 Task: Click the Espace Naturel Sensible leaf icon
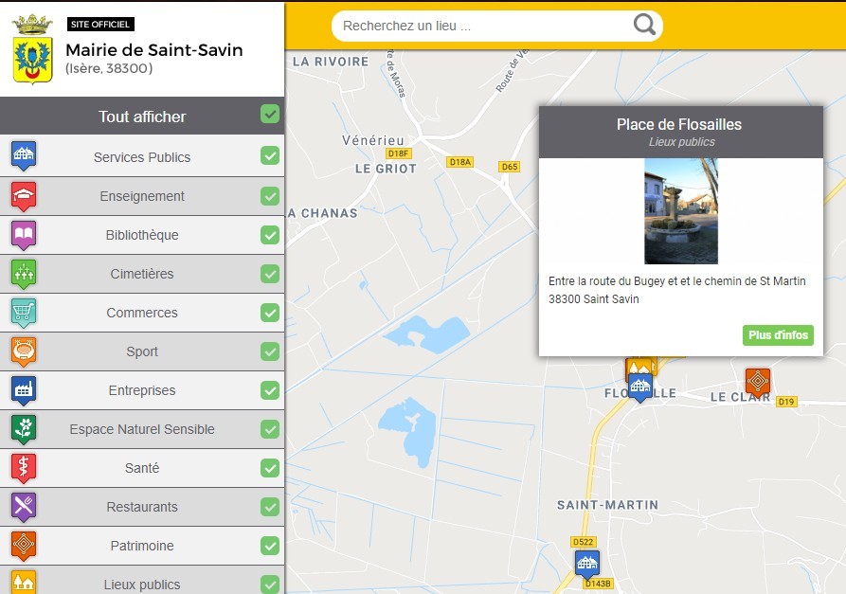pos(23,429)
